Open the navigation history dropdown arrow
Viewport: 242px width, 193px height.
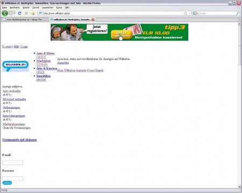tap(14, 13)
